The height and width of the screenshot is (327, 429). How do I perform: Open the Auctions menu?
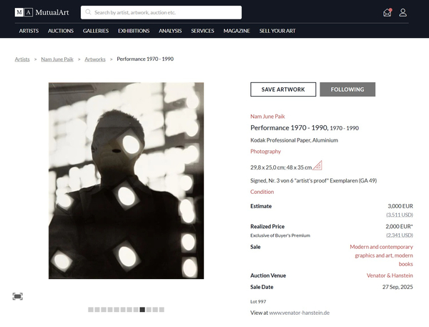61,31
